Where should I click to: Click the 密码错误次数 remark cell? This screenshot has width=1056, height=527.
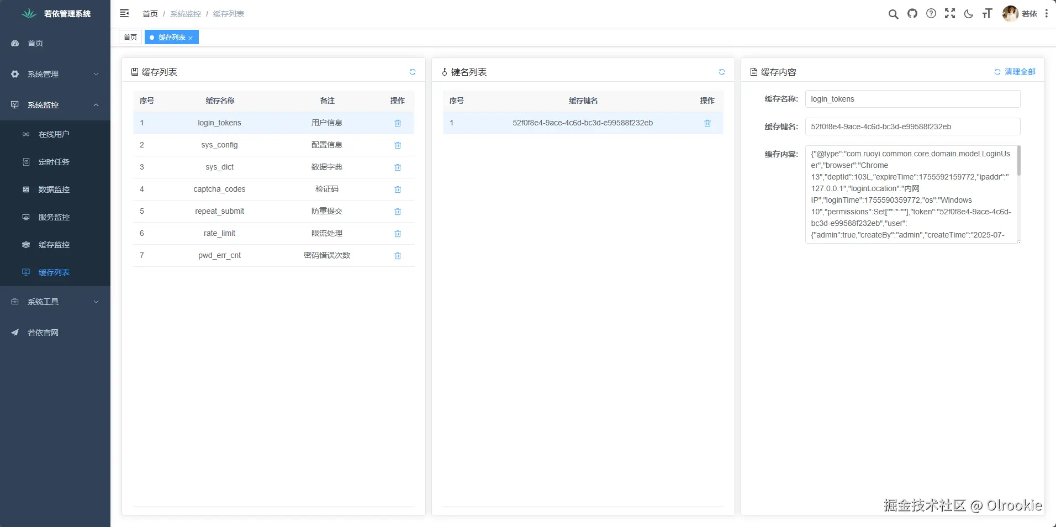(x=327, y=255)
